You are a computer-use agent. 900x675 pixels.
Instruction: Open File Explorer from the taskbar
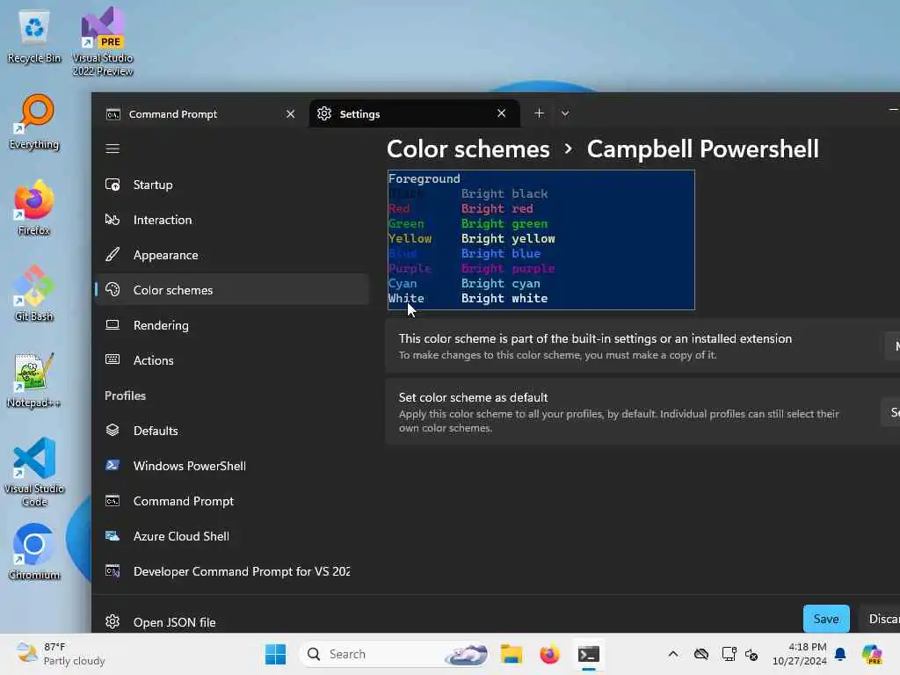pyautogui.click(x=511, y=654)
